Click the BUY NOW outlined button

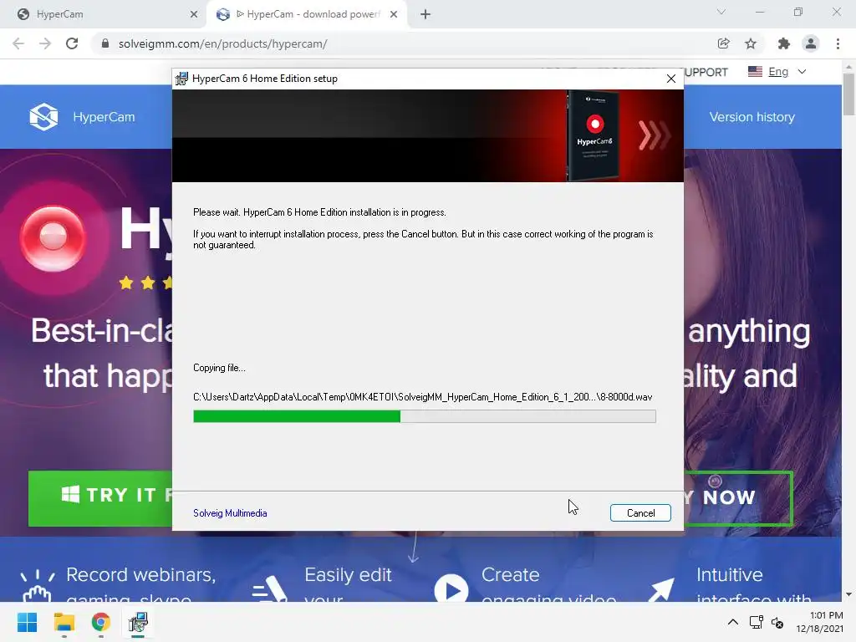[x=738, y=498]
